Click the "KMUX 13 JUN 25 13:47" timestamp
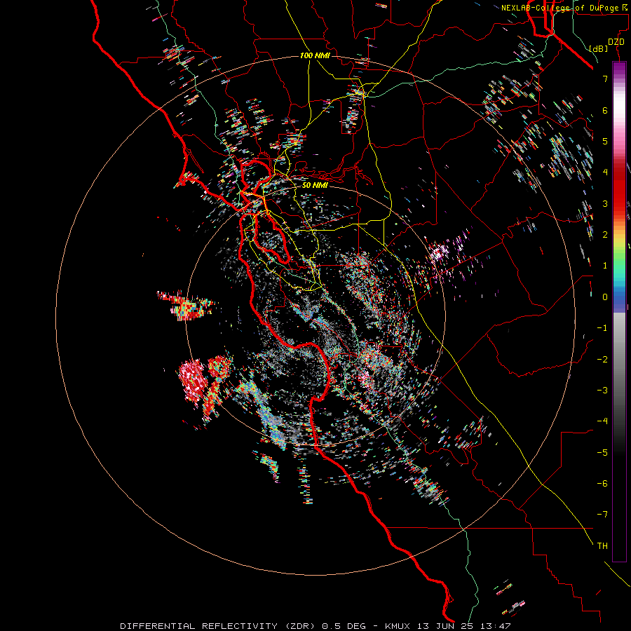Screen dimensions: 631x631 (448, 626)
